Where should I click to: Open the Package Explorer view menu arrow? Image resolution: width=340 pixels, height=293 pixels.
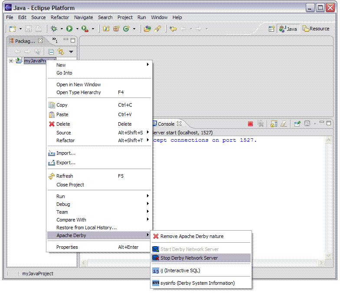71,52
